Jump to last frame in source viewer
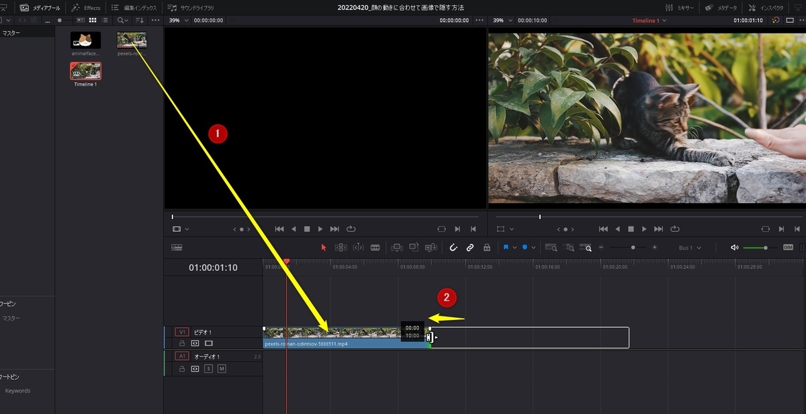The width and height of the screenshot is (806, 414). (x=334, y=229)
